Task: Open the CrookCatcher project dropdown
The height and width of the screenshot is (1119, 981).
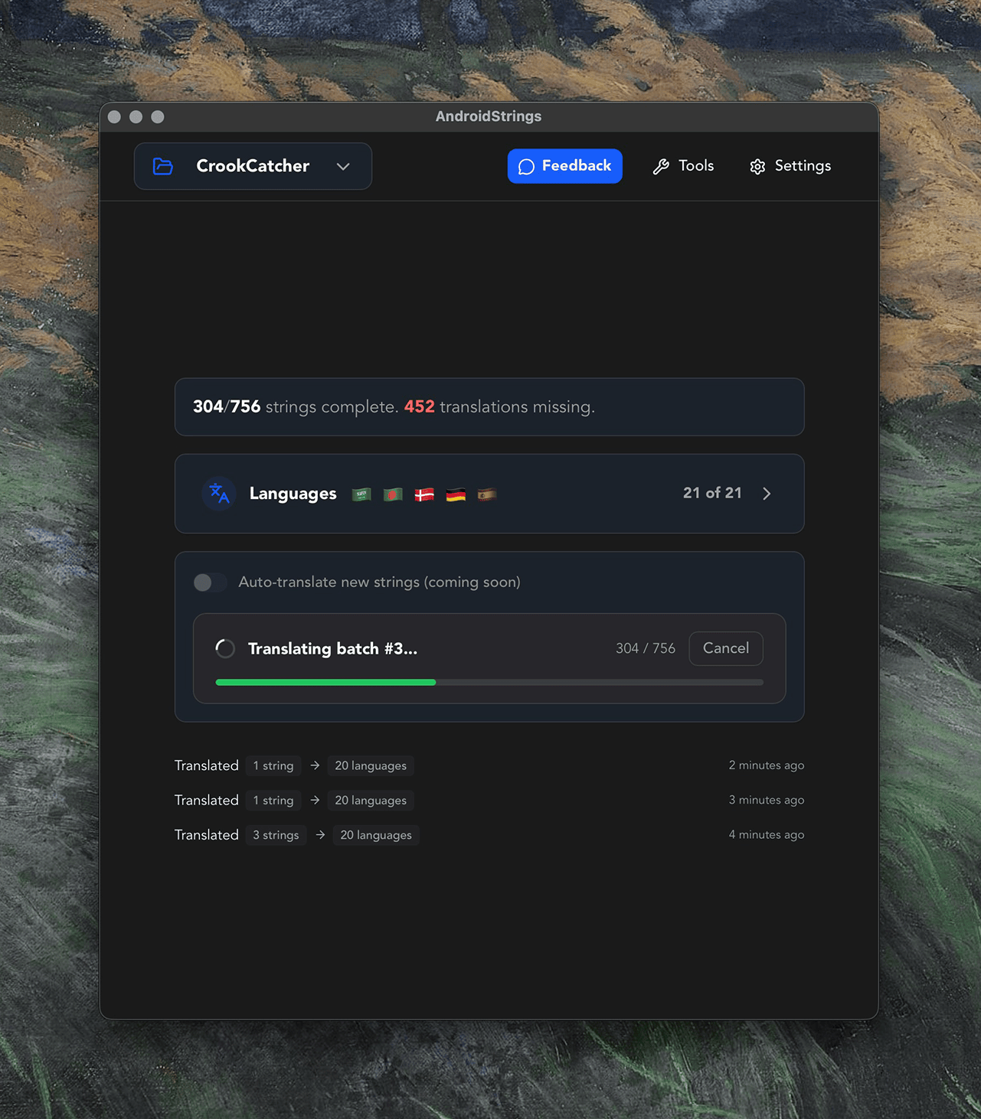Action: 253,166
